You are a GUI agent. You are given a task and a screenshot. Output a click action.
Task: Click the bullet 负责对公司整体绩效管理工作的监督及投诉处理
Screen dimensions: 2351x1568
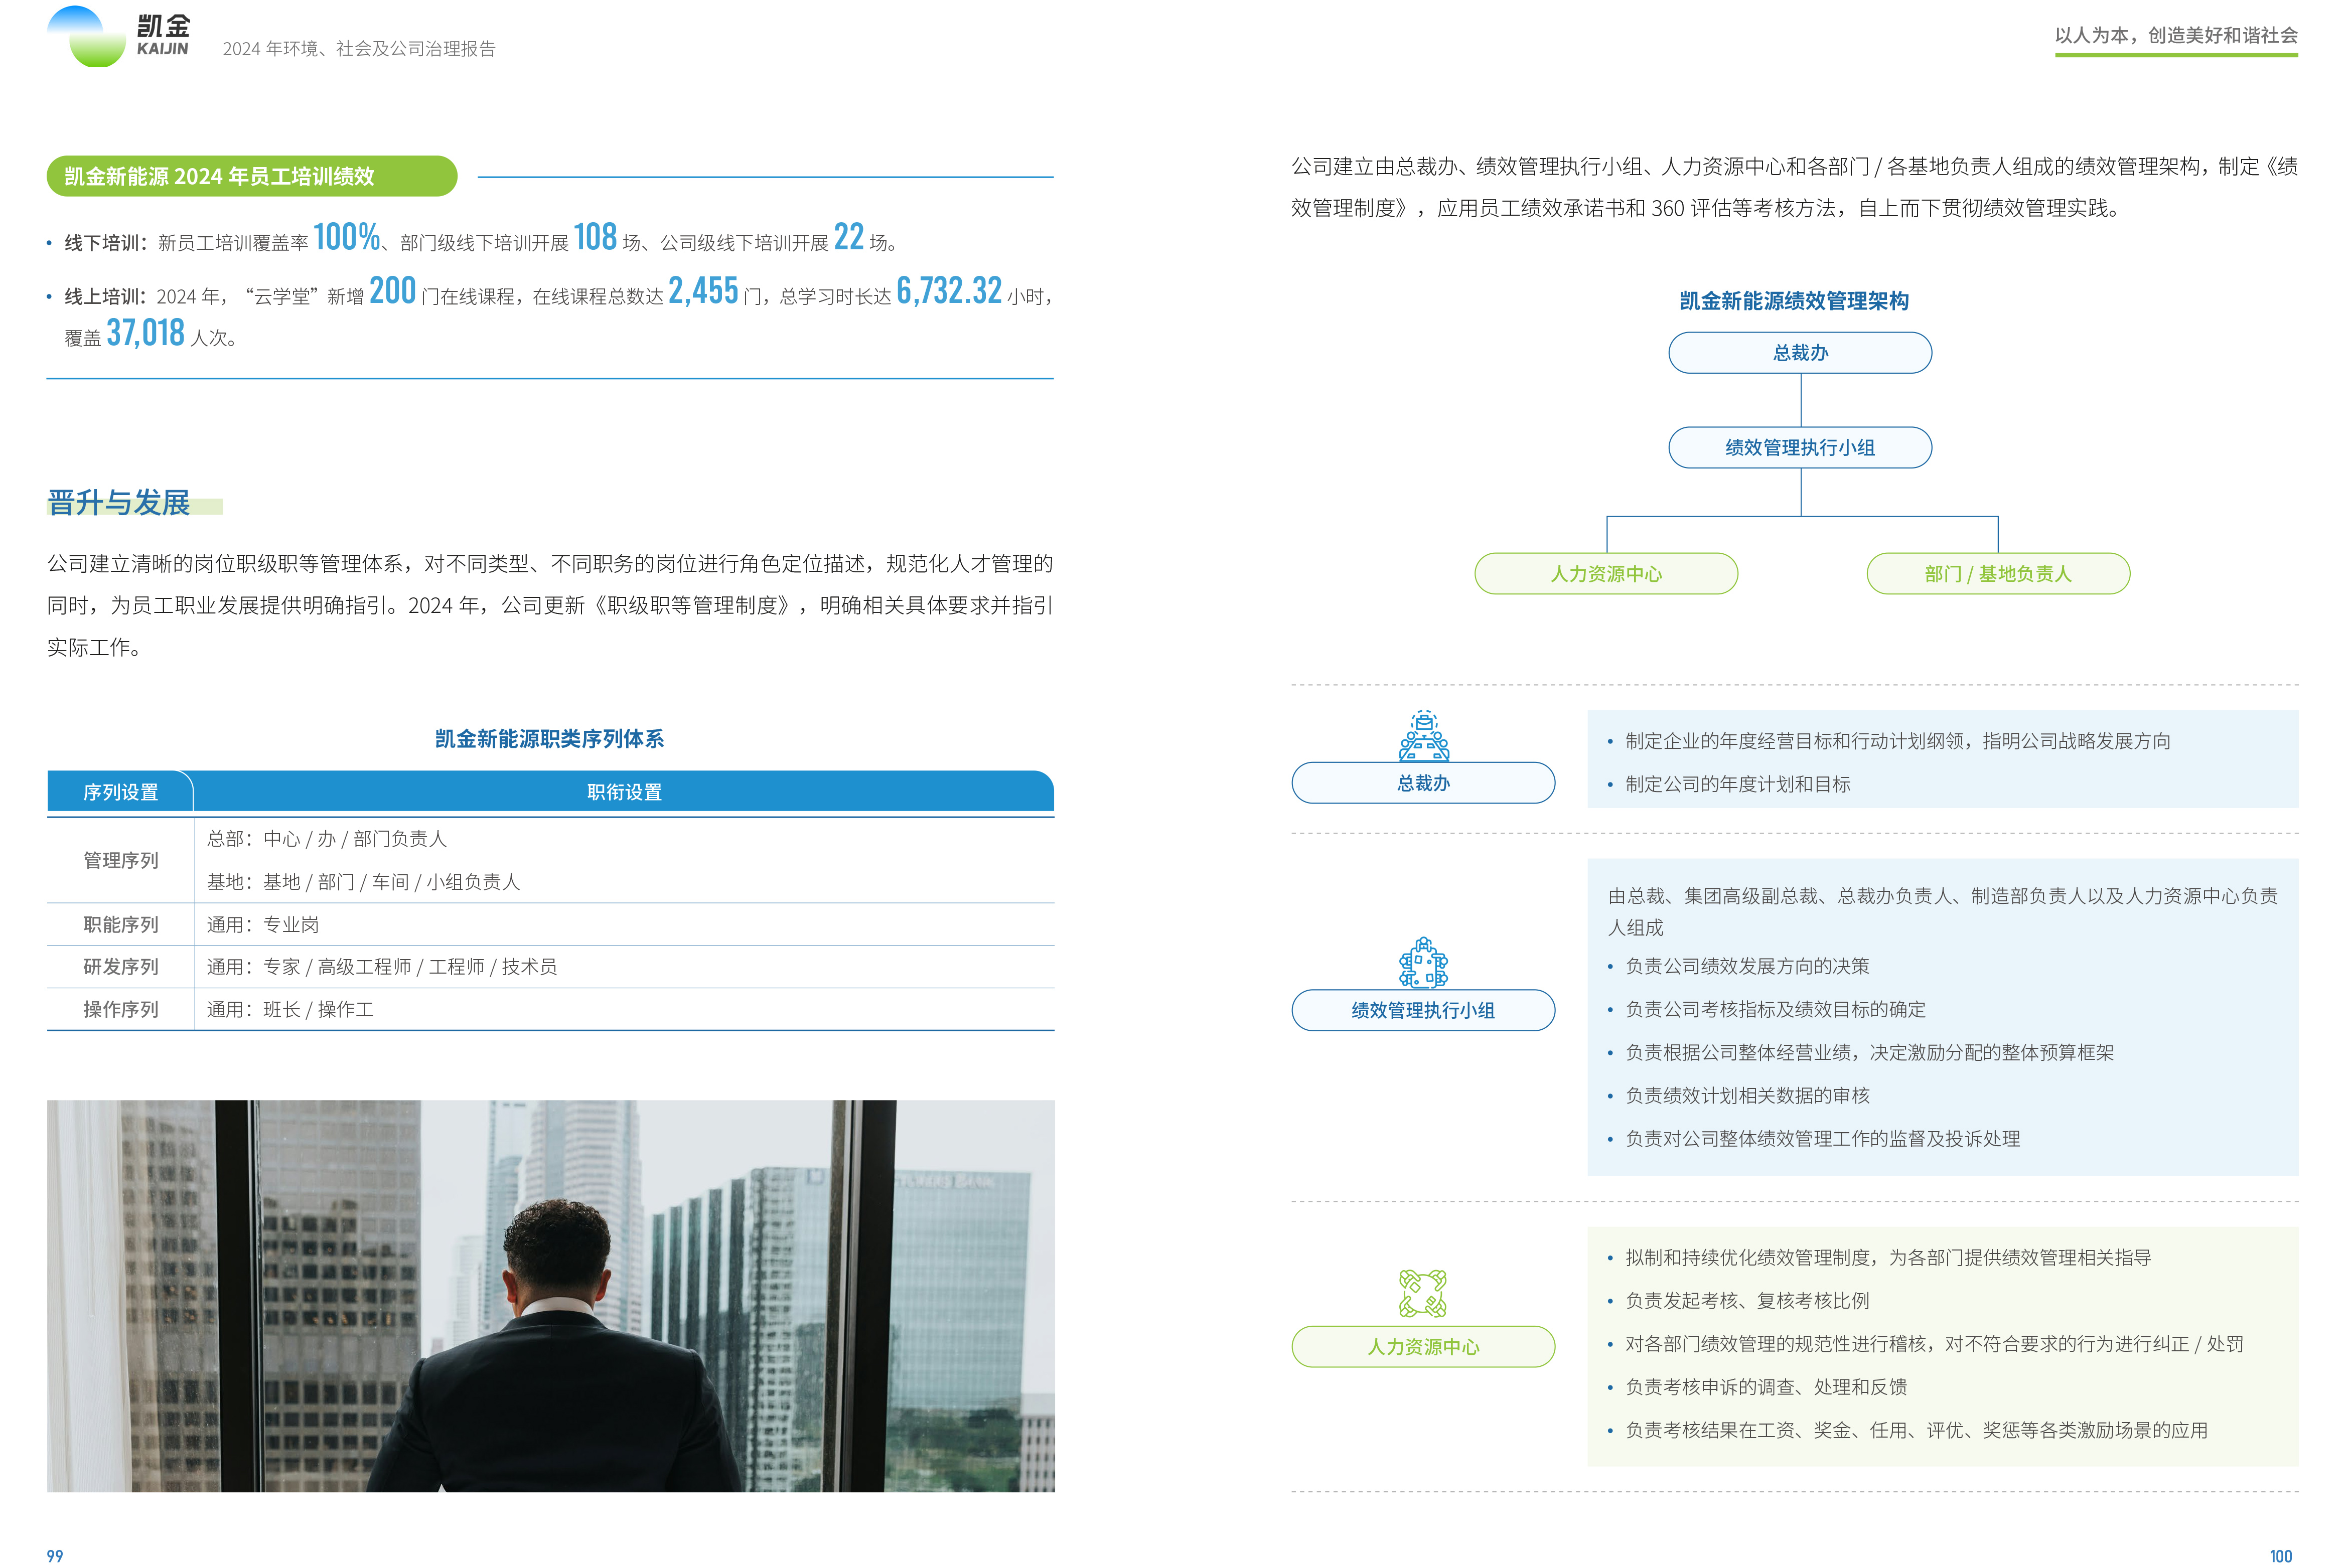tap(1822, 1138)
